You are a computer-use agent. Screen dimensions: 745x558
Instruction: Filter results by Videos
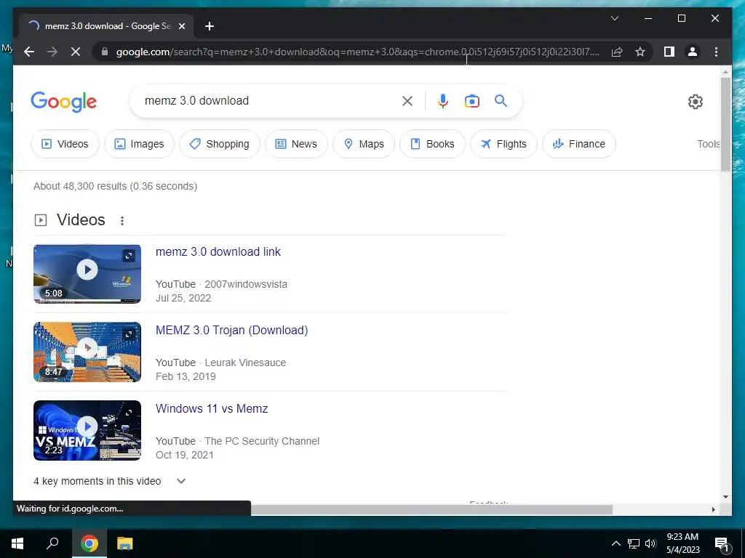[x=65, y=144]
